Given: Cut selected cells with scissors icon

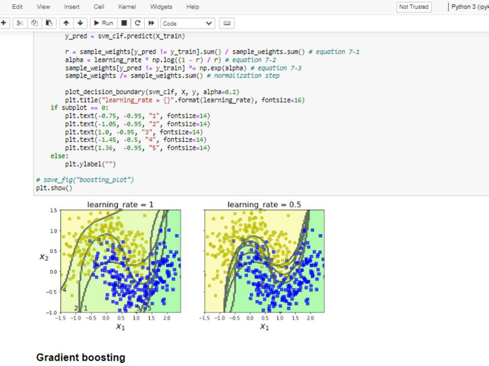Looking at the screenshot, I should point(20,23).
